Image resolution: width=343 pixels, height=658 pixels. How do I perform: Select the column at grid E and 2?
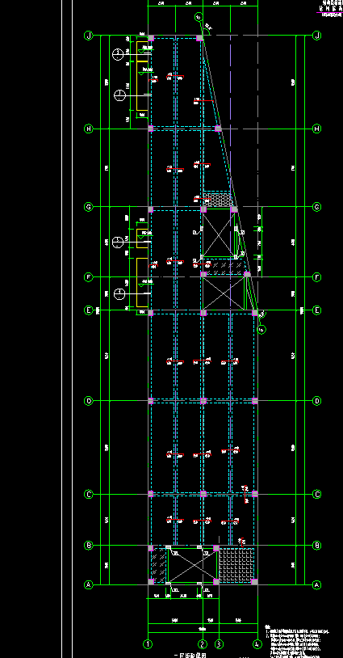(x=203, y=312)
